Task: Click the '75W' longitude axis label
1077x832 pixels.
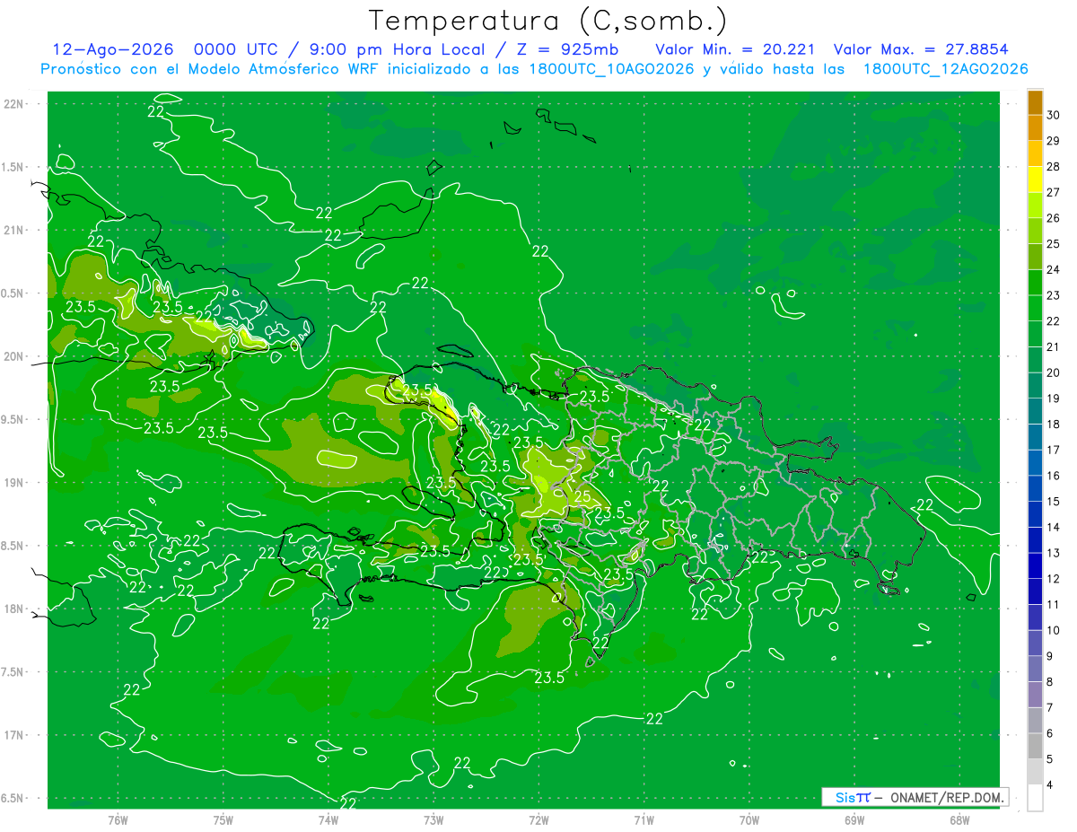Action: coord(223,819)
